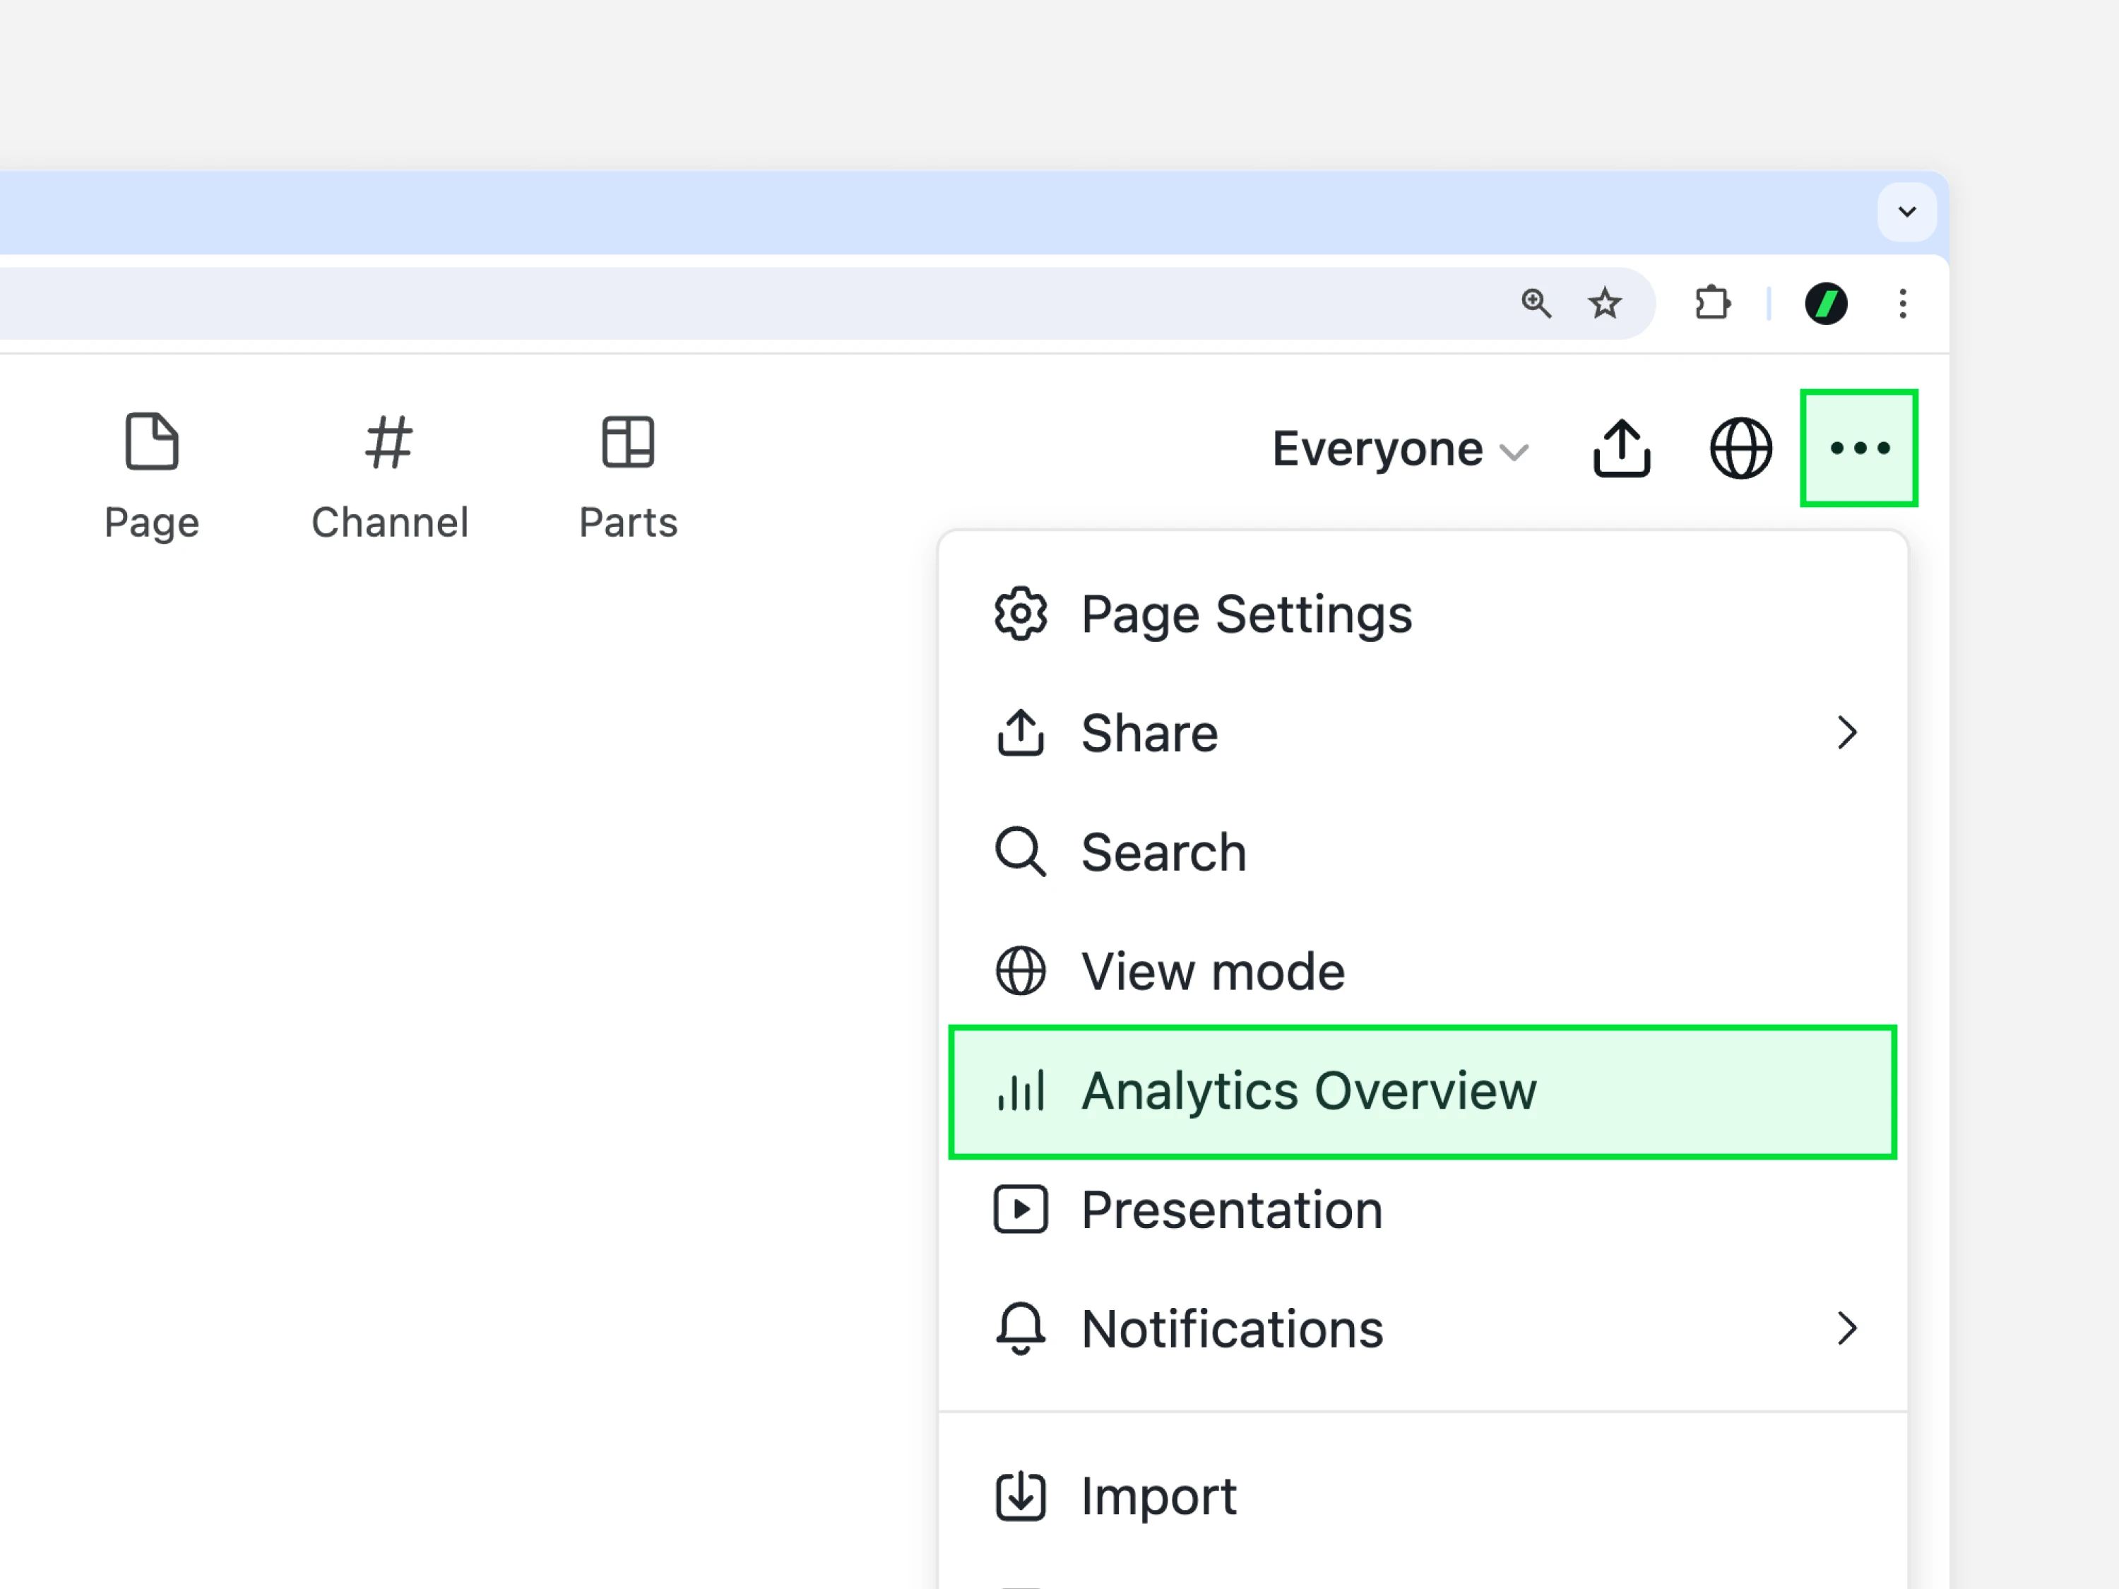Expand the Share submenu chevron

[1847, 733]
